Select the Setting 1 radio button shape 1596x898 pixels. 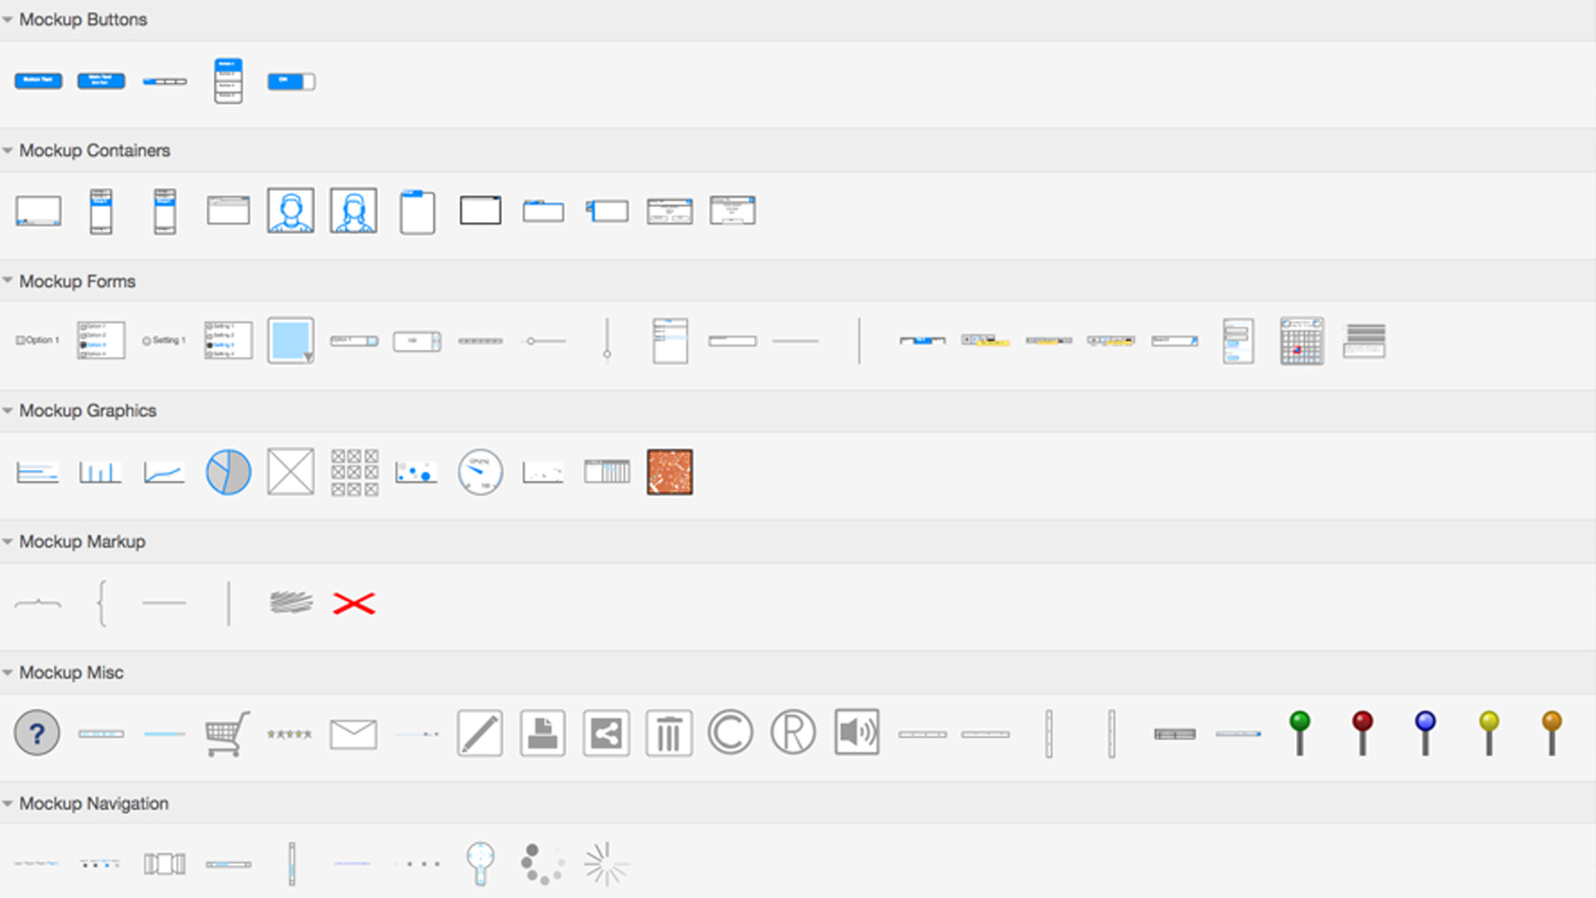[164, 339]
